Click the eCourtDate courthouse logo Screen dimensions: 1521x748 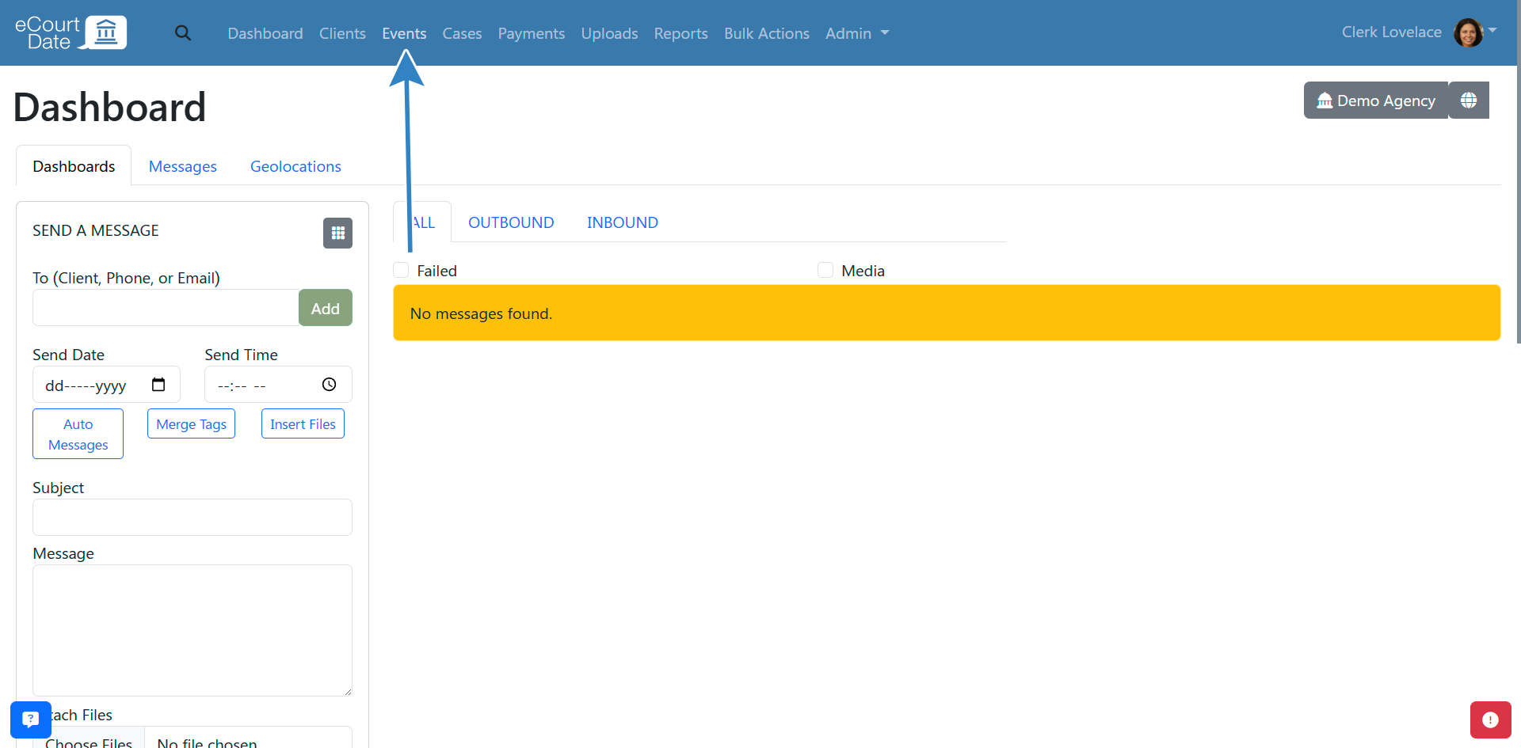pos(70,32)
